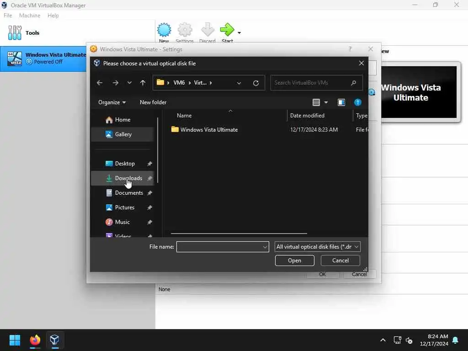The image size is (468, 351).
Task: Click the New virtual machine icon
Action: 164,30
